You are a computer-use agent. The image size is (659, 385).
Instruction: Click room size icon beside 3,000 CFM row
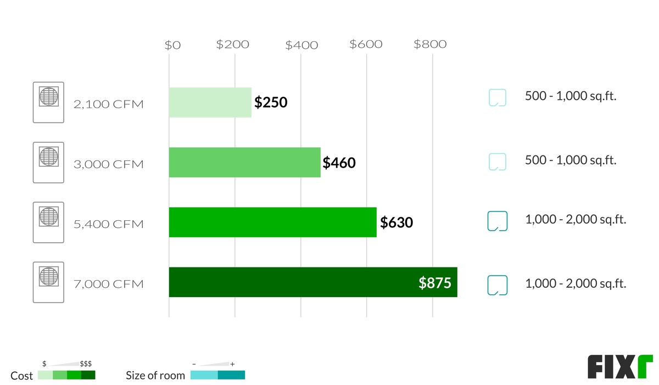coord(497,161)
